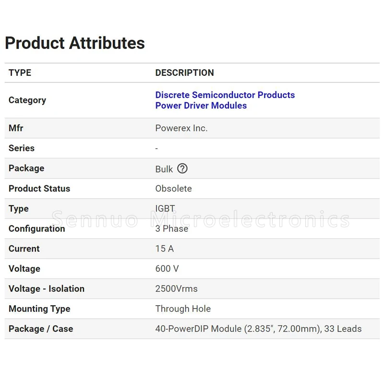
Task: Select the Powerex Inc. manufacturer value
Action: pyautogui.click(x=181, y=128)
